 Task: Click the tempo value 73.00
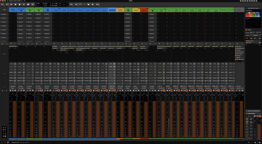44,3
